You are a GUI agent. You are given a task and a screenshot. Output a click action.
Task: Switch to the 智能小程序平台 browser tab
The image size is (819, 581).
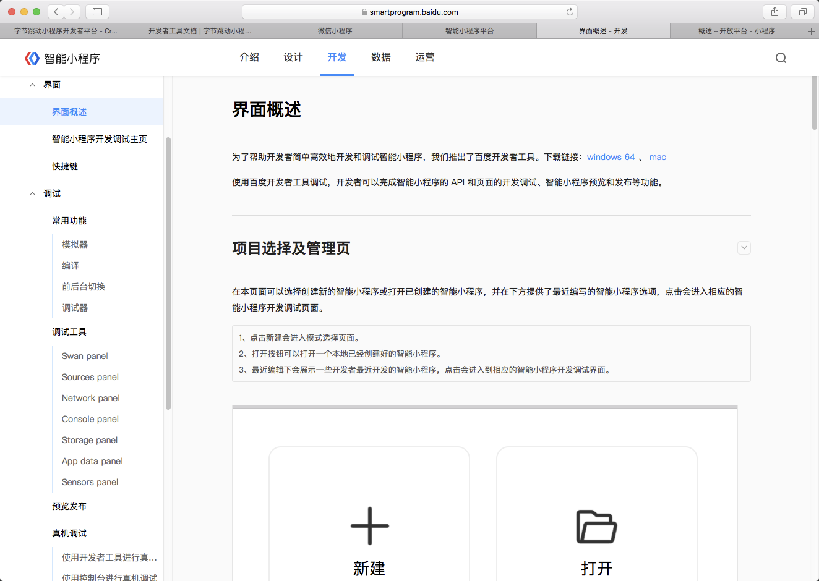tap(470, 31)
